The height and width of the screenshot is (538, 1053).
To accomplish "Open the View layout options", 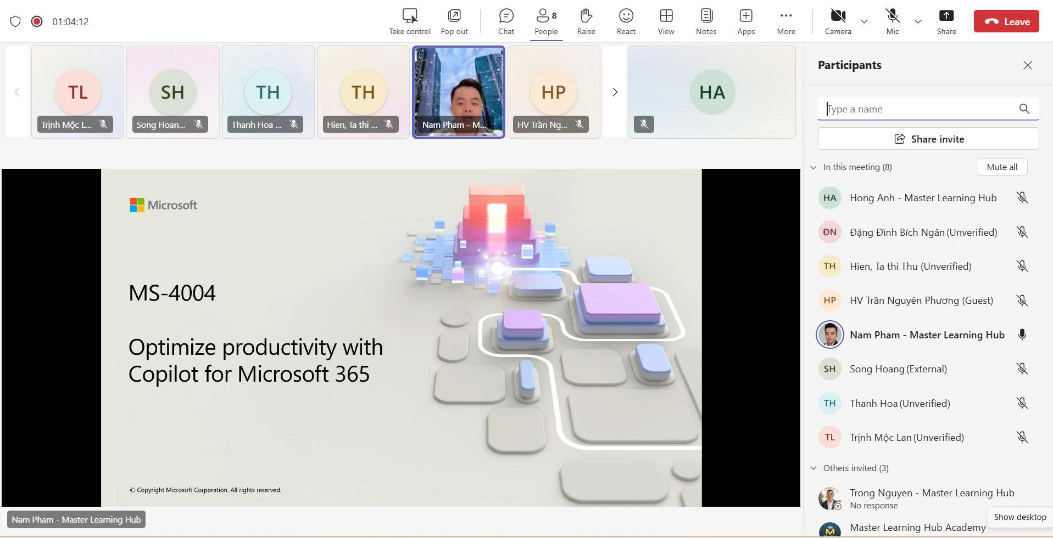I will pyautogui.click(x=666, y=22).
